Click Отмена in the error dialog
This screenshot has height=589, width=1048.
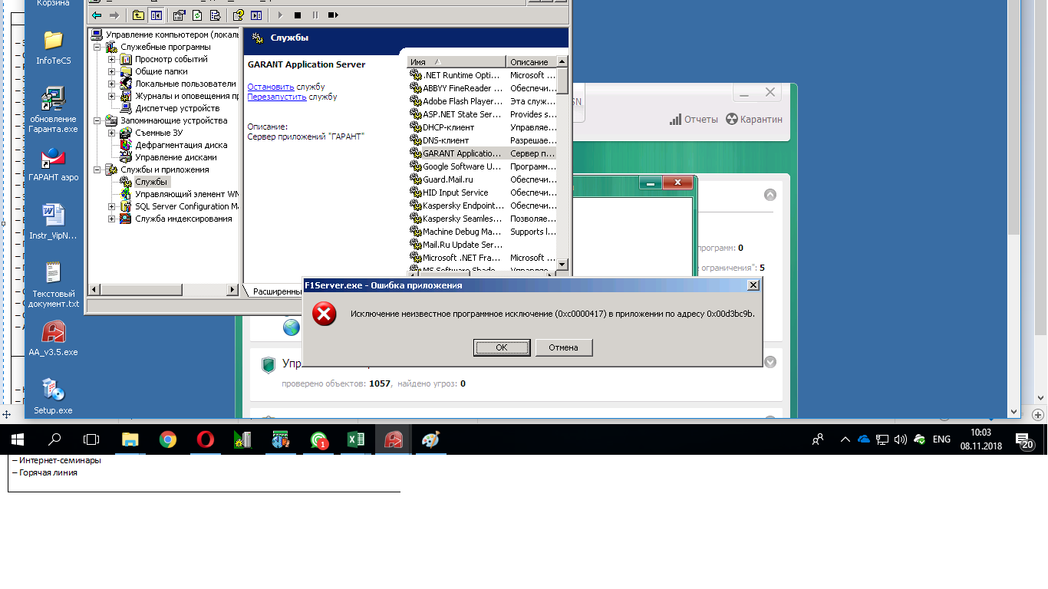point(563,347)
